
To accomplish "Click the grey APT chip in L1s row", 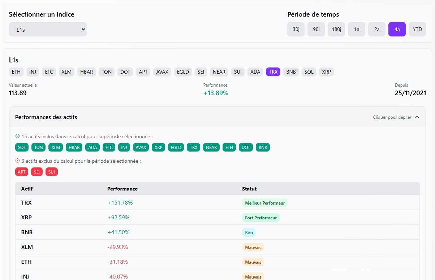I will 143,72.
